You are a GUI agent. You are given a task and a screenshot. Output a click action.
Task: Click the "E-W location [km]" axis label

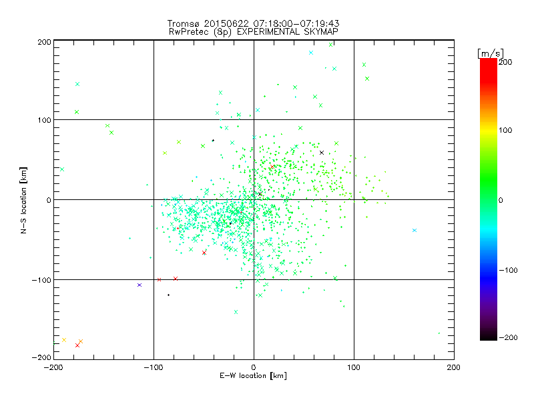point(253,376)
